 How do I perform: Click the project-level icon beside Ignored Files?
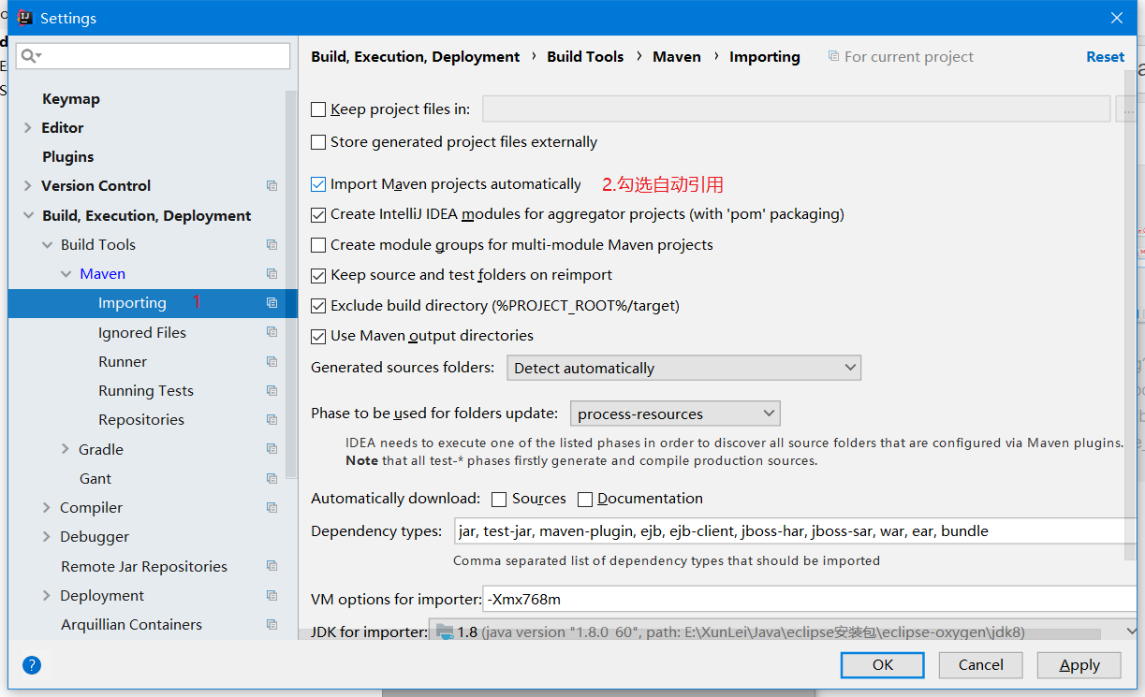272,332
